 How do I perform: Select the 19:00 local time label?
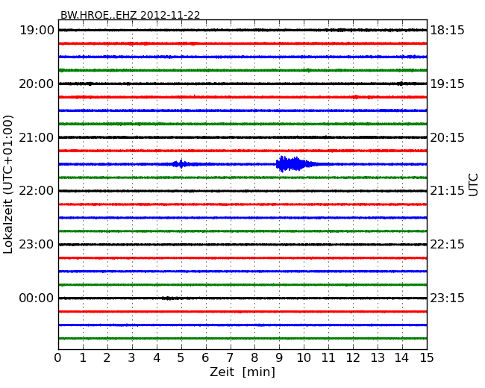(37, 31)
